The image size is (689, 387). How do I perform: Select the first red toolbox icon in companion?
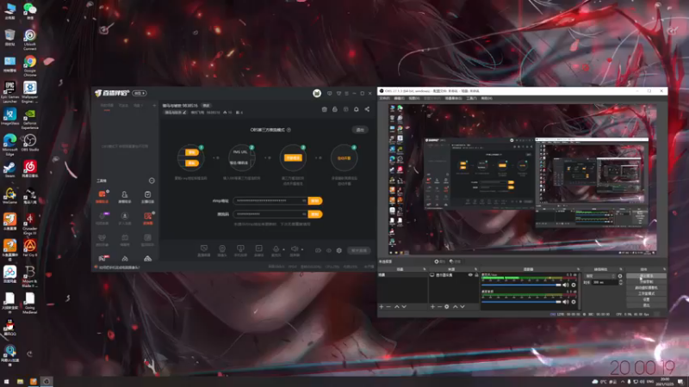pyautogui.click(x=102, y=194)
